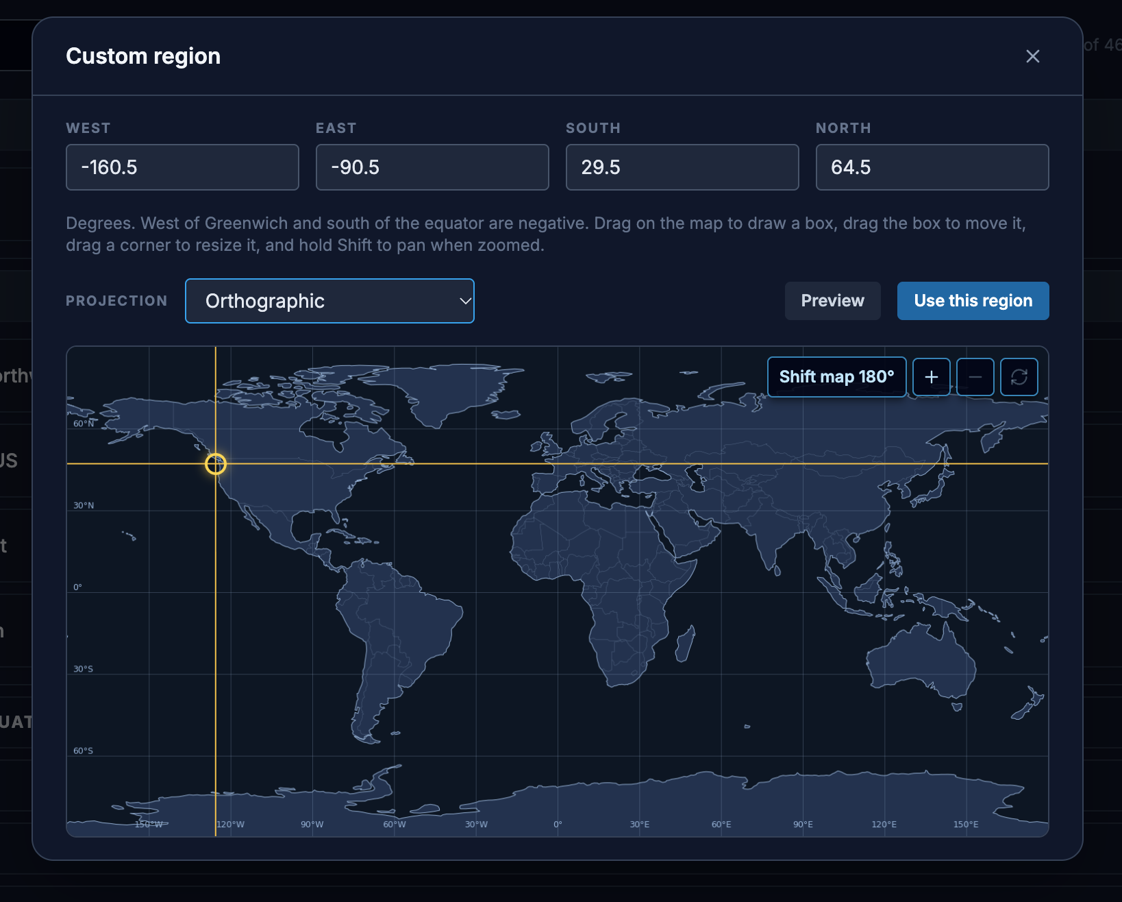This screenshot has width=1122, height=902.
Task: Click the Preview button
Action: point(832,301)
